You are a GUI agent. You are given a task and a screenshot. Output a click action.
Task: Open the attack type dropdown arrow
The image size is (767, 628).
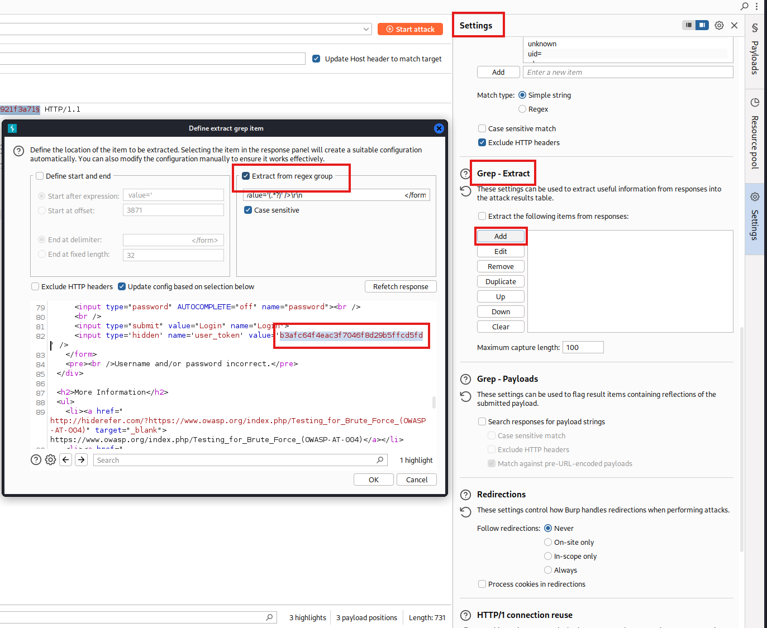point(366,29)
